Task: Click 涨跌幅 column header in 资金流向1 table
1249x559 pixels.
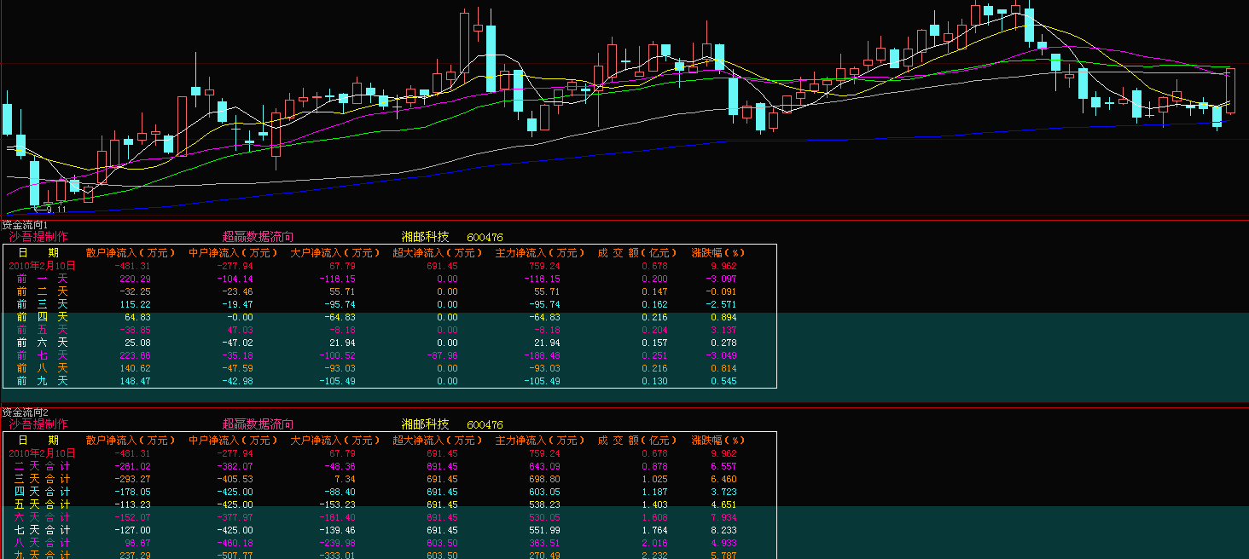Action: click(718, 253)
